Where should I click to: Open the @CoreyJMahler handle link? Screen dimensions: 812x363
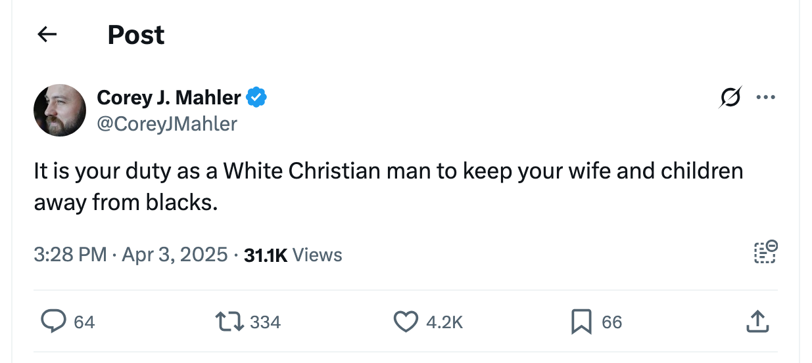pos(167,123)
